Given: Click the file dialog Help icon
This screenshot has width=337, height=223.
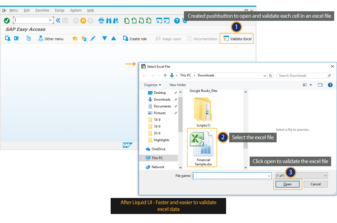Looking at the screenshot, I should point(330,85).
